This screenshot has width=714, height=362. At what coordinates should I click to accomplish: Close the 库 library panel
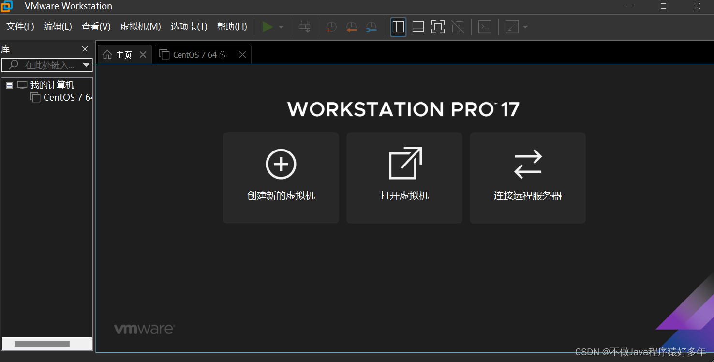[x=85, y=49]
